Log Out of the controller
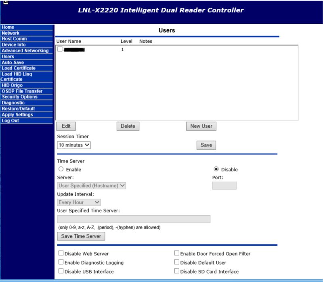Viewport: 323px width, 282px height. 10,120
